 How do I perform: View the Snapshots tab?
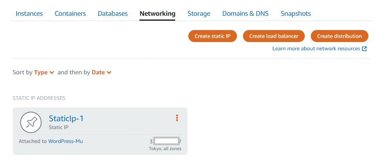(296, 14)
